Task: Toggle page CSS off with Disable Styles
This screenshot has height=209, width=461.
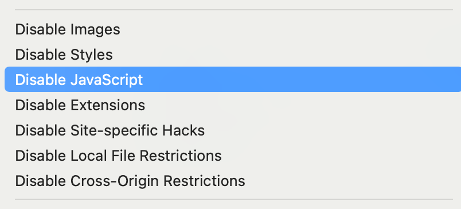Action: (x=233, y=55)
